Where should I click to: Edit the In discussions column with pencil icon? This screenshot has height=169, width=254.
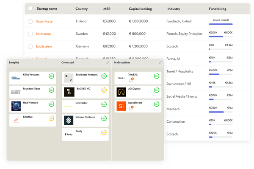tap(160, 62)
